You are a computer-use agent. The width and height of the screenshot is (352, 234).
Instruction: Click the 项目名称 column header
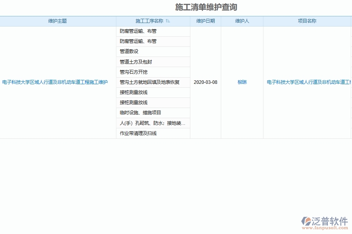pyautogui.click(x=307, y=21)
